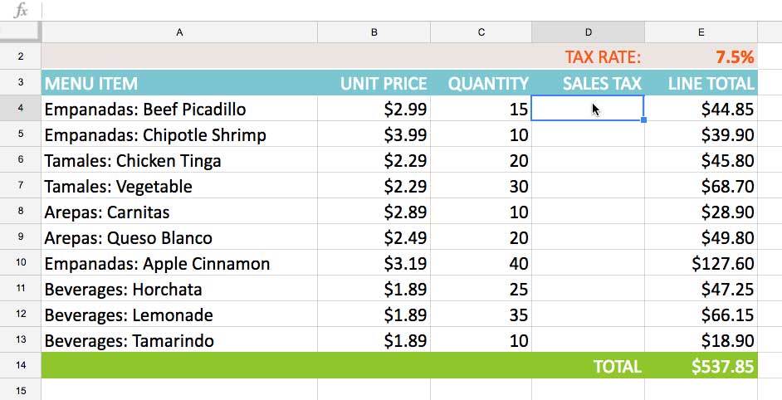Select row 4 header
The height and width of the screenshot is (400, 782).
coord(20,109)
